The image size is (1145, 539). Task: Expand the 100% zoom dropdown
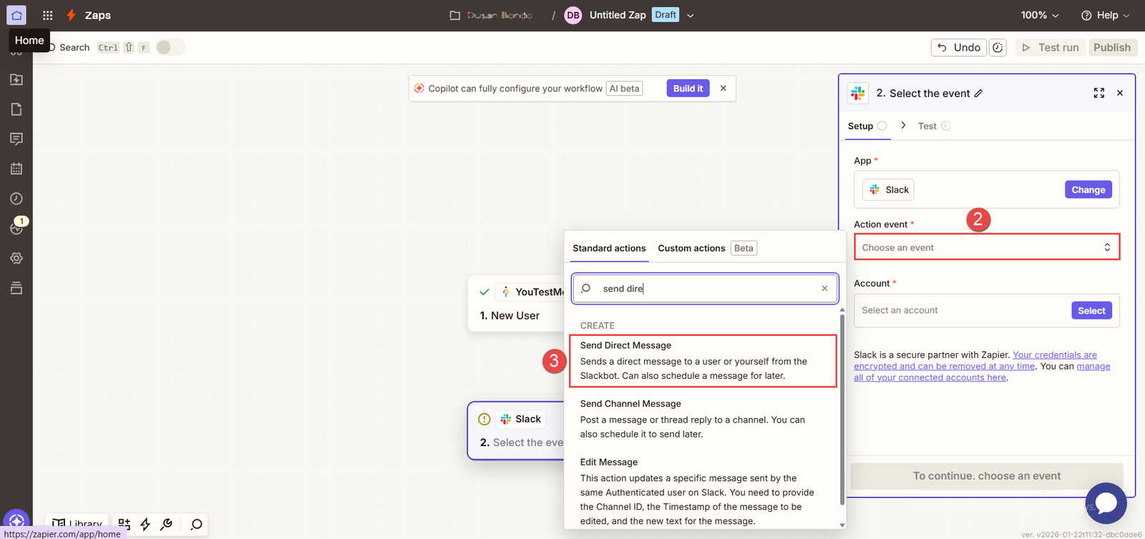[x=1039, y=15]
